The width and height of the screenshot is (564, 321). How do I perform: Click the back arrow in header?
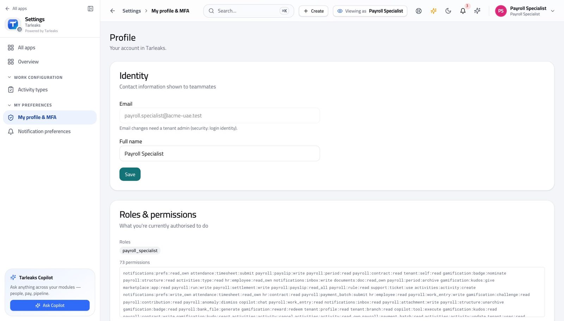(x=112, y=11)
